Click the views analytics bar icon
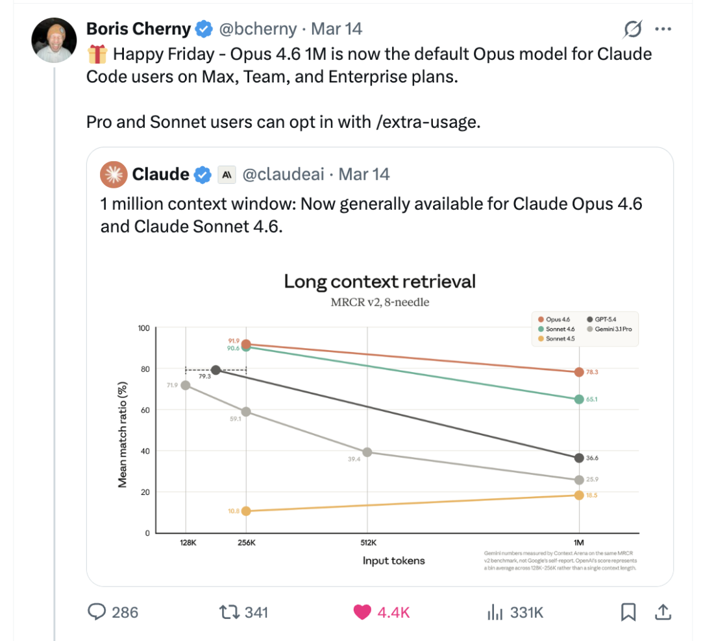Viewport: 701px width, 641px height. [x=495, y=611]
